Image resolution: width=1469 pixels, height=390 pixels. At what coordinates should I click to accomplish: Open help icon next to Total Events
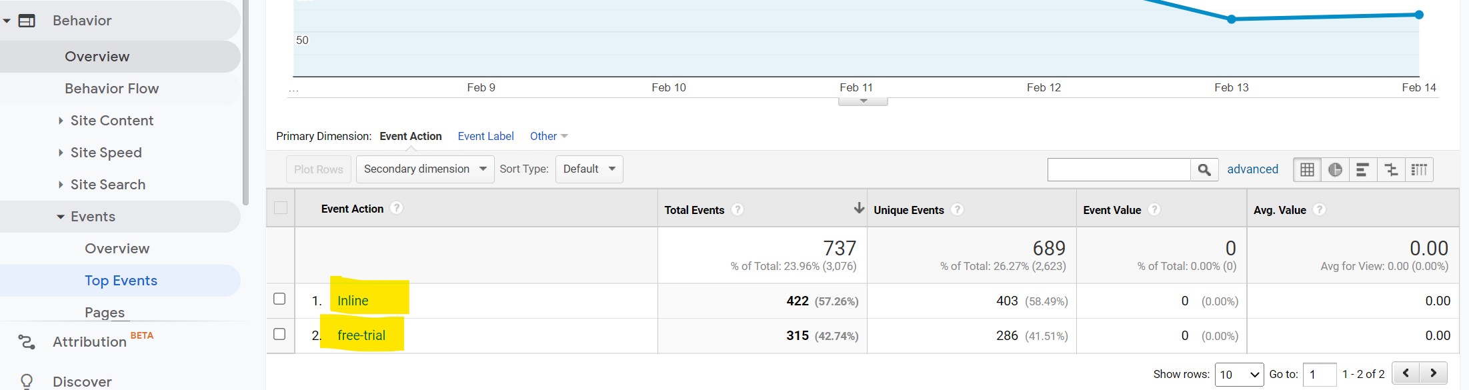click(737, 209)
